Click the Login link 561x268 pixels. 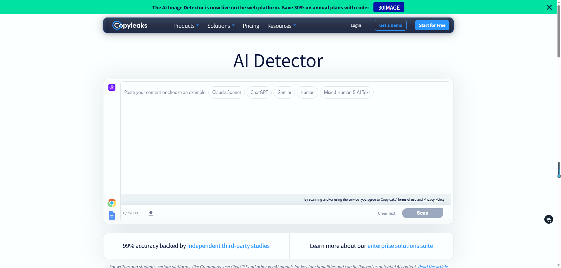pos(356,25)
